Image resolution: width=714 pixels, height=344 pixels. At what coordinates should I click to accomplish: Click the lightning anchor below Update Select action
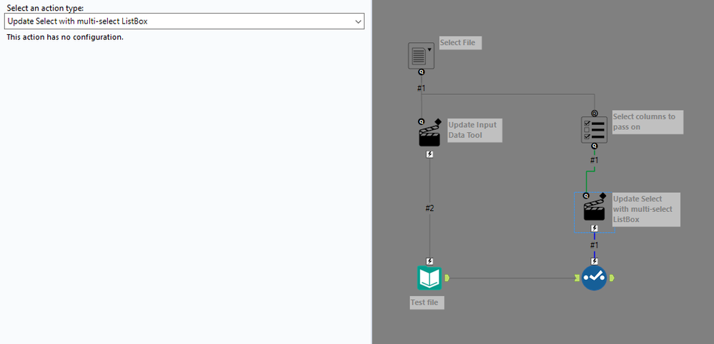[x=594, y=228]
